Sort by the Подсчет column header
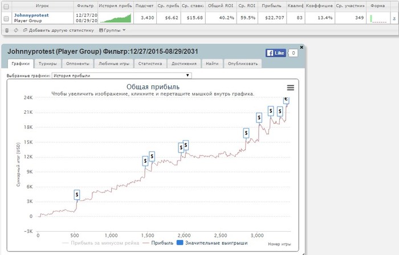399x255 pixels. point(145,6)
